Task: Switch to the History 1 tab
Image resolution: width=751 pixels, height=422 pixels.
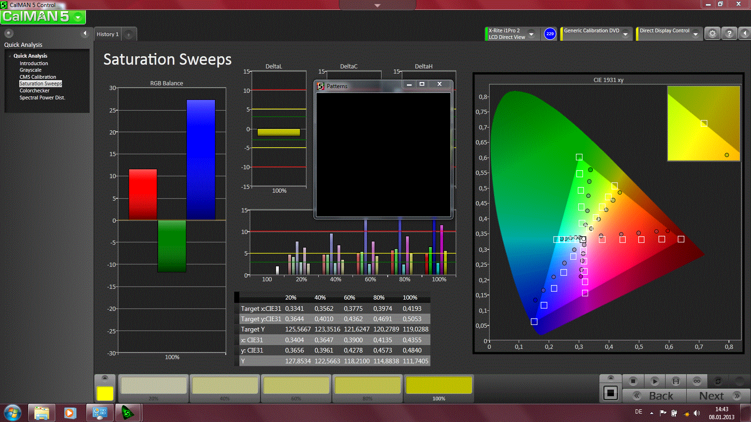Action: coord(107,34)
